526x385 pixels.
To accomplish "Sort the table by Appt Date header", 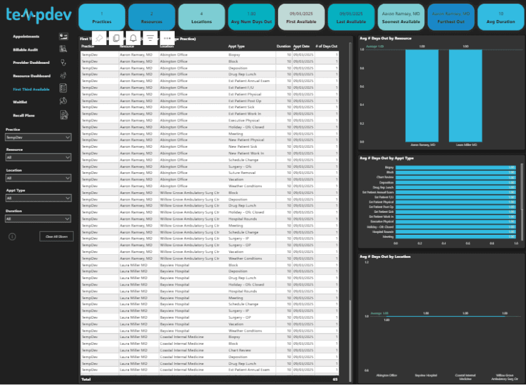I will coord(301,46).
